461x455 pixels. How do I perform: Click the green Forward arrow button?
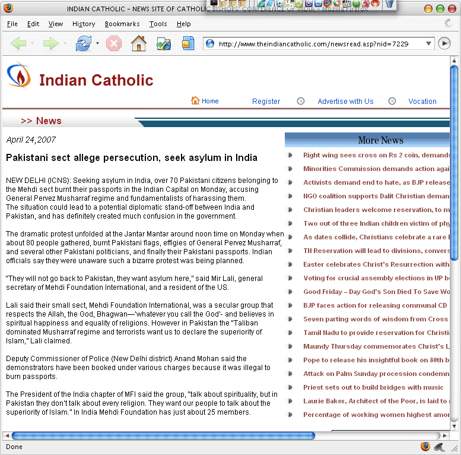point(50,43)
